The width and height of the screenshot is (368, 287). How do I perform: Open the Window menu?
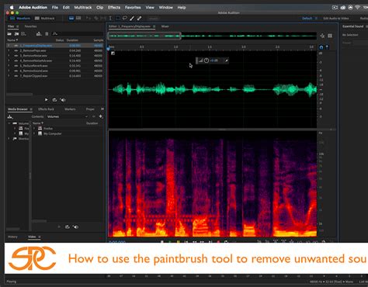click(x=165, y=7)
